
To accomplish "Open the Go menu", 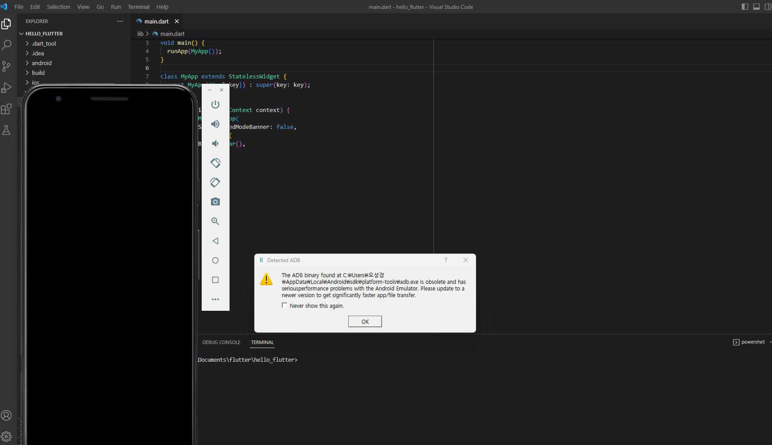I will 100,7.
